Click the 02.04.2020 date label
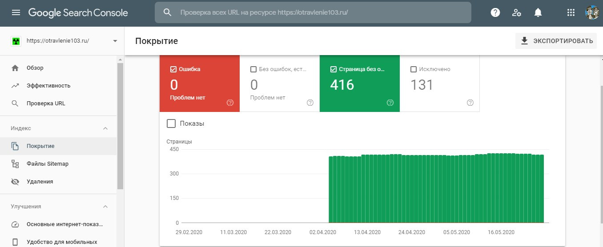The height and width of the screenshot is (247, 603). (x=323, y=232)
